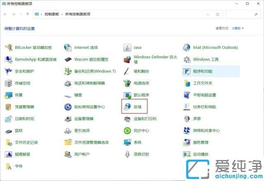
Task: Click the search magnifier icon
Action: 256,14
